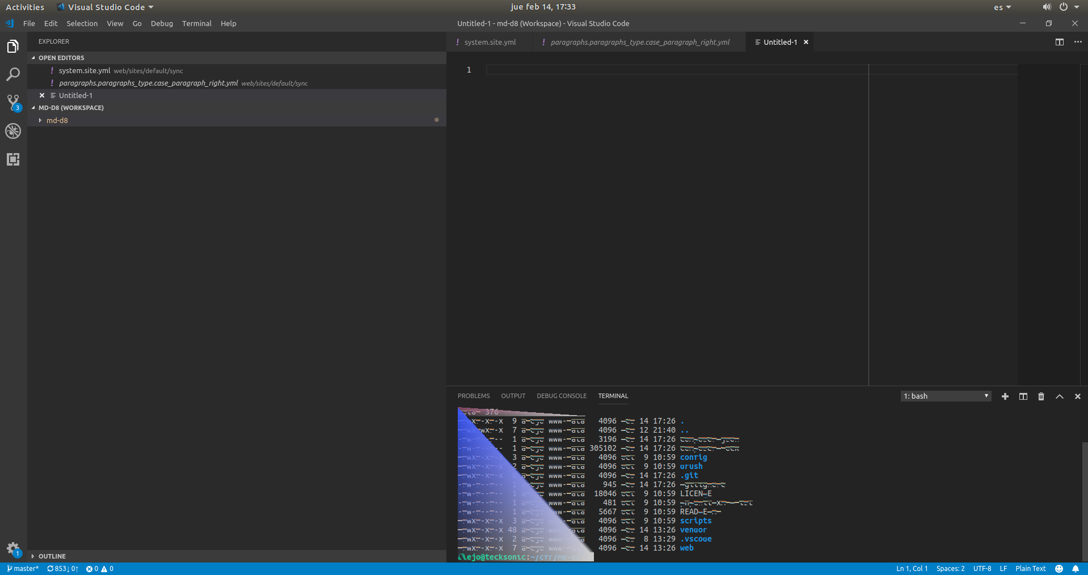Split the editor using the top-right icon
Viewport: 1088px width, 575px height.
pos(1059,41)
